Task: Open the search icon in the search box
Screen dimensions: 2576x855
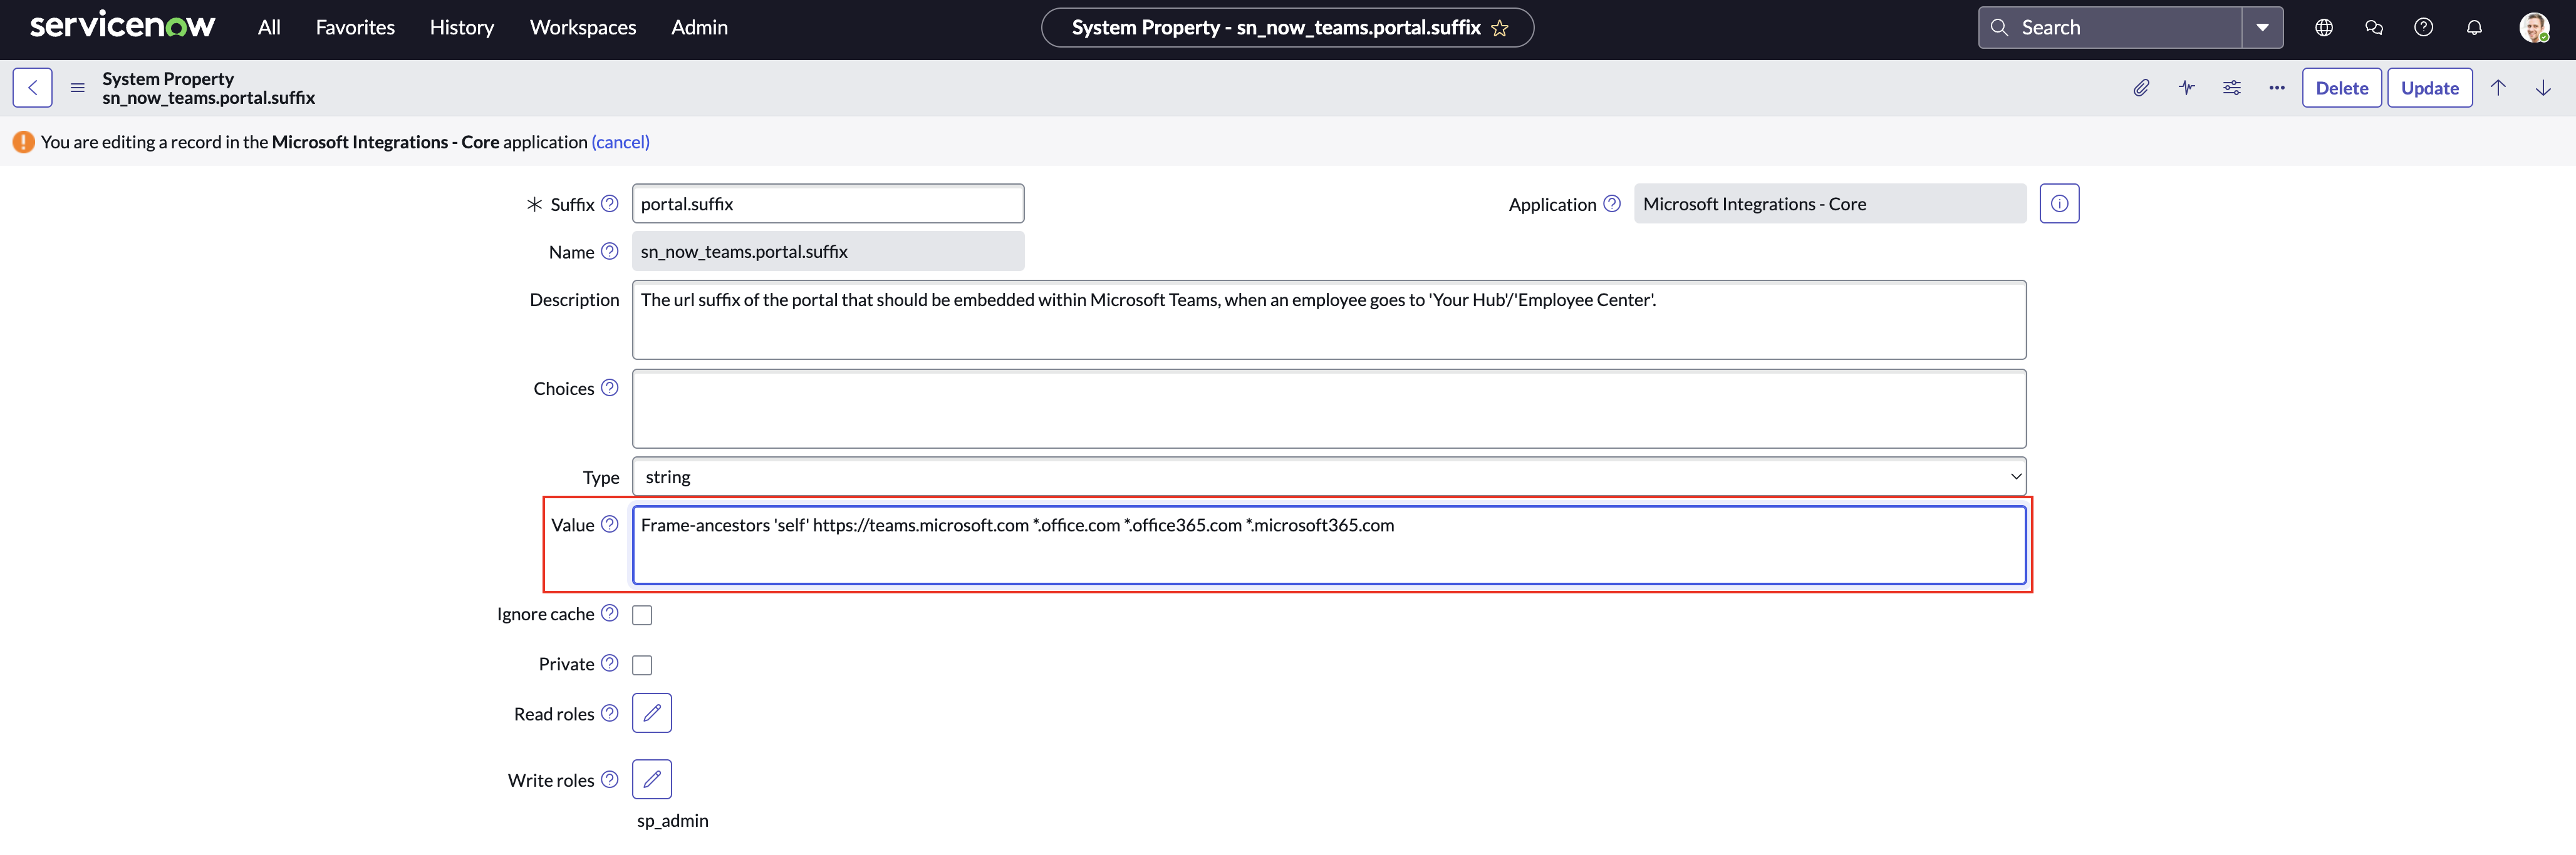Action: [1999, 27]
